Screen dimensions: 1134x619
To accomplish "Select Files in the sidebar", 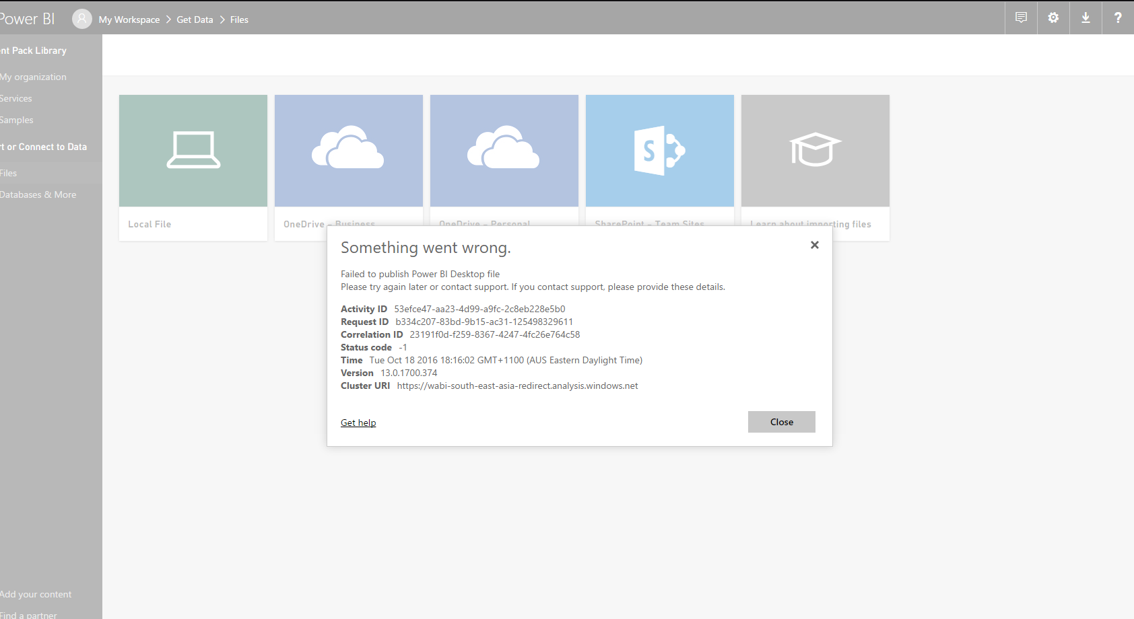I will tap(51, 173).
